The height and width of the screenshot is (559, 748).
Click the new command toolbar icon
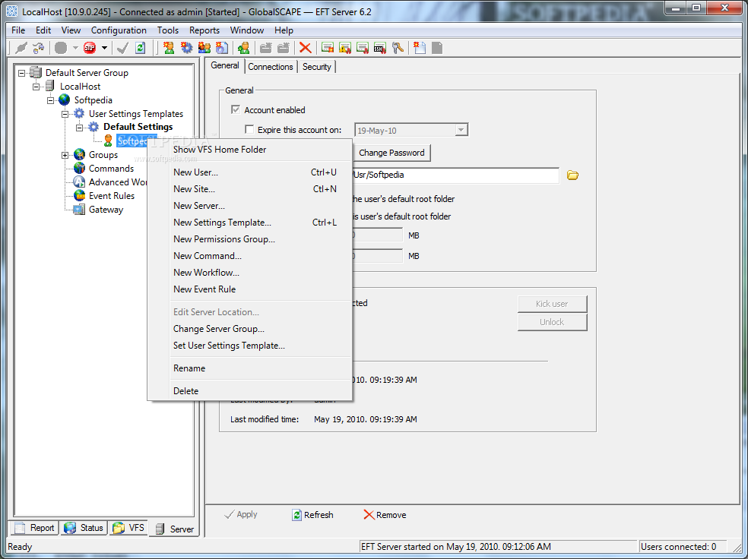pyautogui.click(x=222, y=48)
